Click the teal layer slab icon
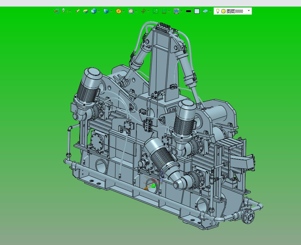The image size is (301, 245). point(205,11)
